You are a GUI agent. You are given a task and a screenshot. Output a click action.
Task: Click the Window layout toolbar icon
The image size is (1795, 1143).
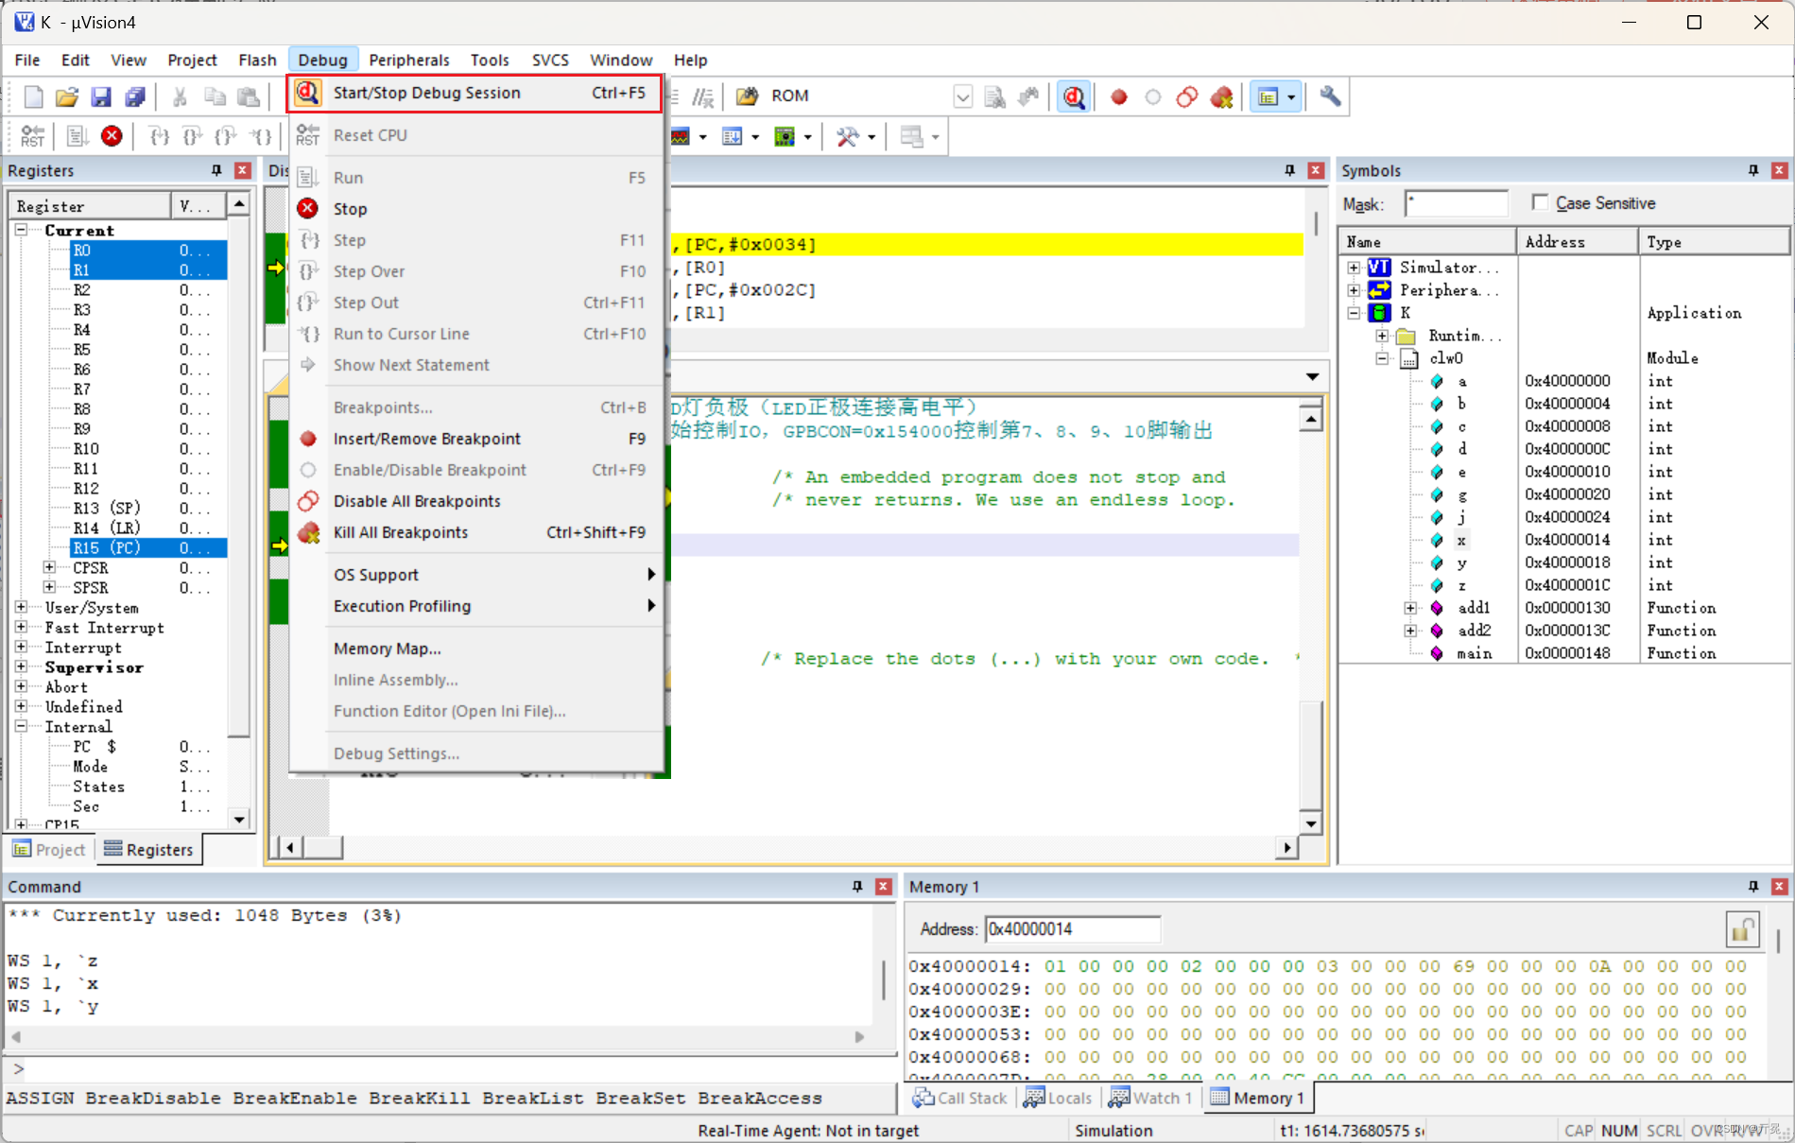[1269, 96]
